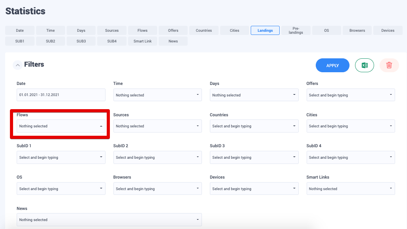
Task: Collapse the Filters section chevron
Action: 17,65
